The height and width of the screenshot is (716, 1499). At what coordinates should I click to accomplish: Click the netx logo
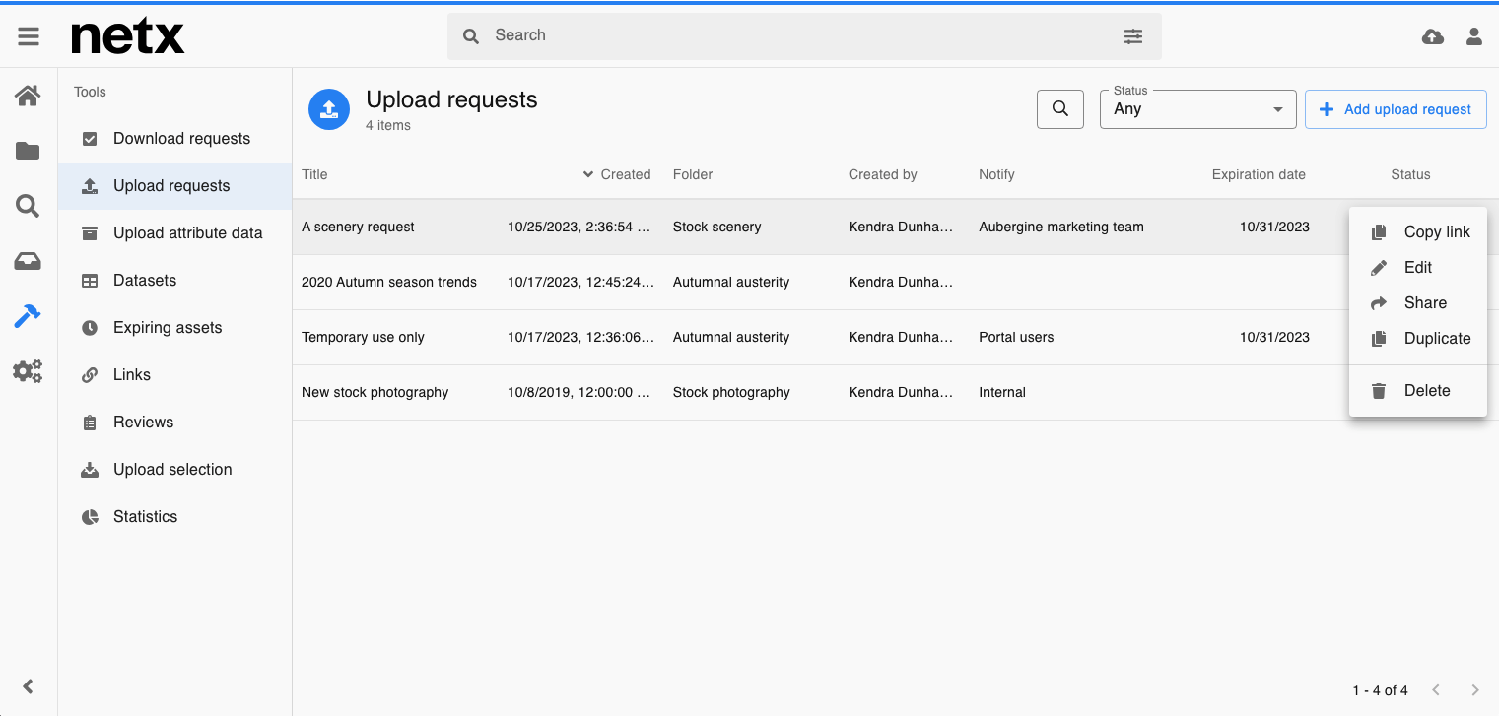(127, 36)
